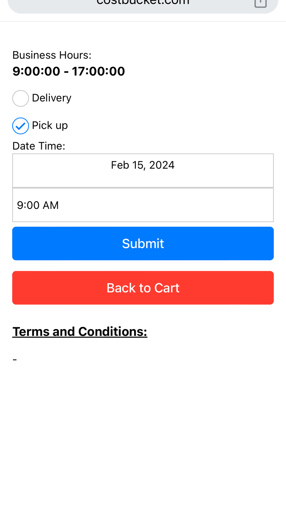Viewport: 286px width, 509px height.
Task: Click the dash below Terms and Conditions
Action: (x=15, y=360)
